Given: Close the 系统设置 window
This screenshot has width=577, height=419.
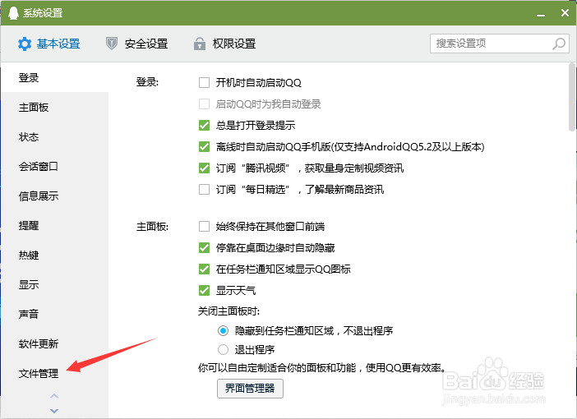Looking at the screenshot, I should 565,13.
